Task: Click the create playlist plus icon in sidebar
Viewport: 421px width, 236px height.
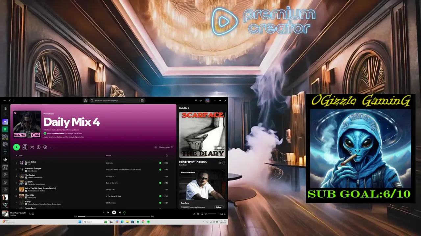Action: (5, 114)
